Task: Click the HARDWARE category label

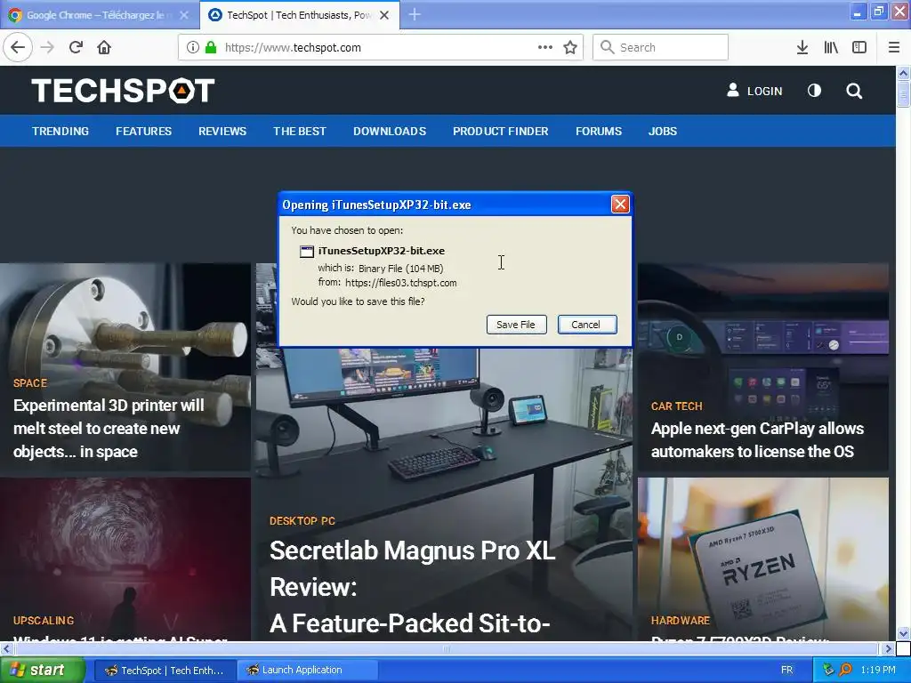Action: tap(681, 620)
